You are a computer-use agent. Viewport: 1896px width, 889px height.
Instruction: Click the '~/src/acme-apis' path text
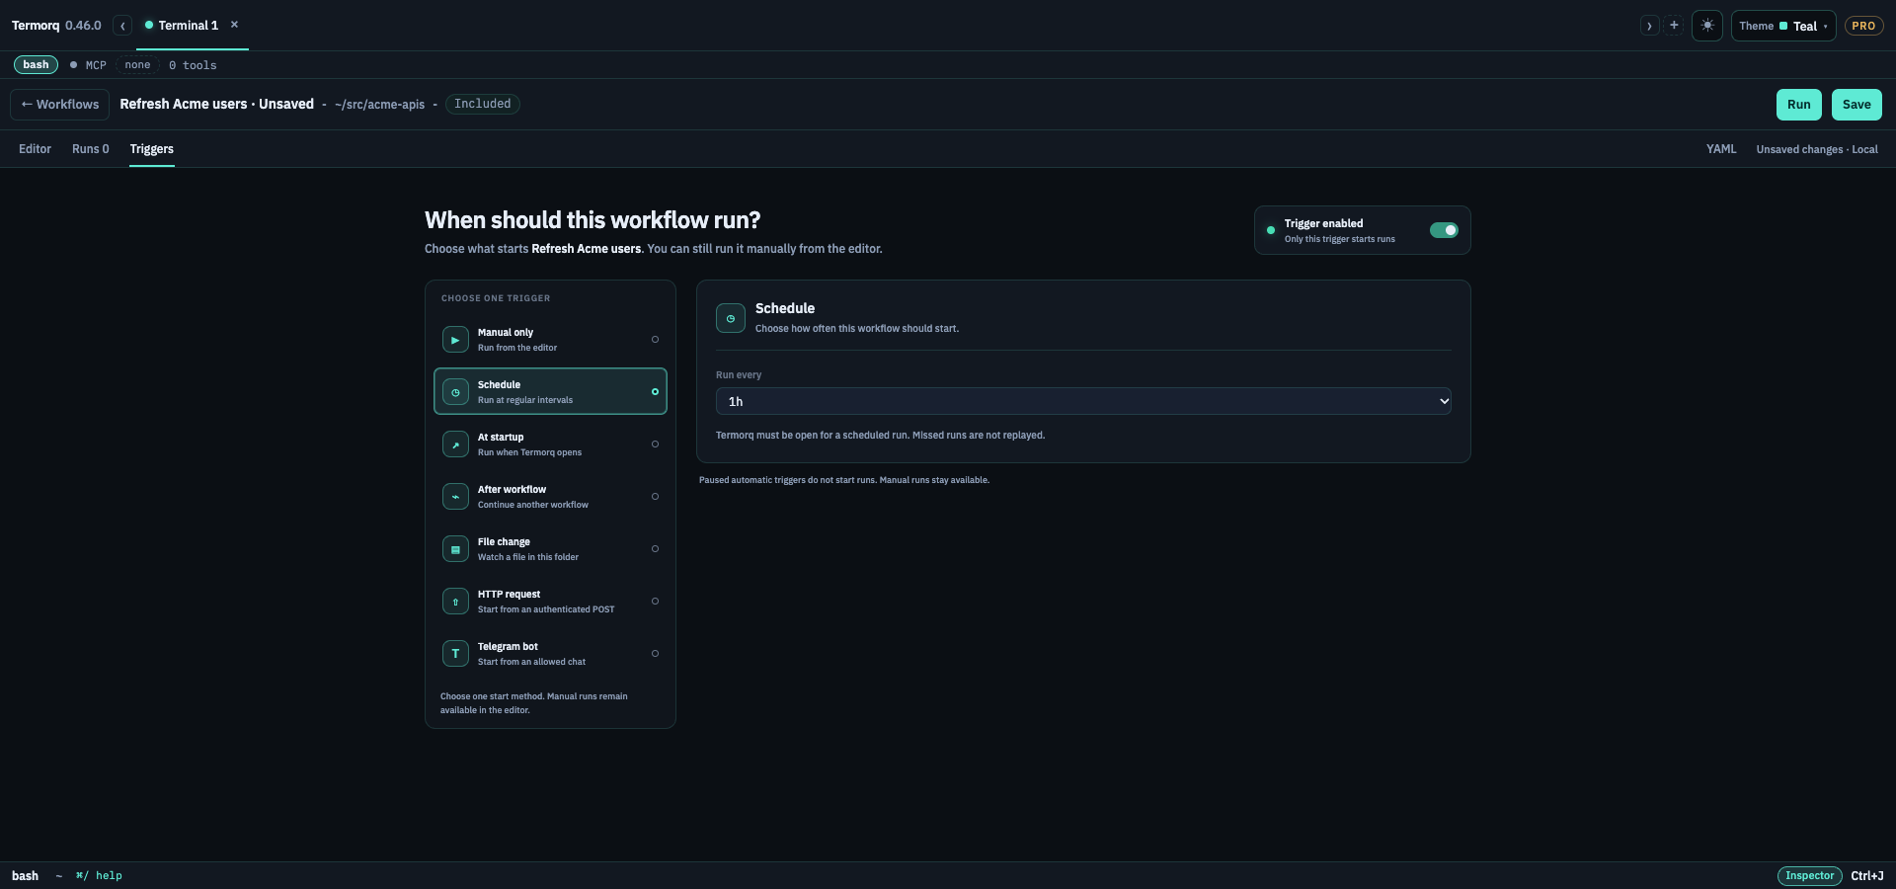coord(379,105)
